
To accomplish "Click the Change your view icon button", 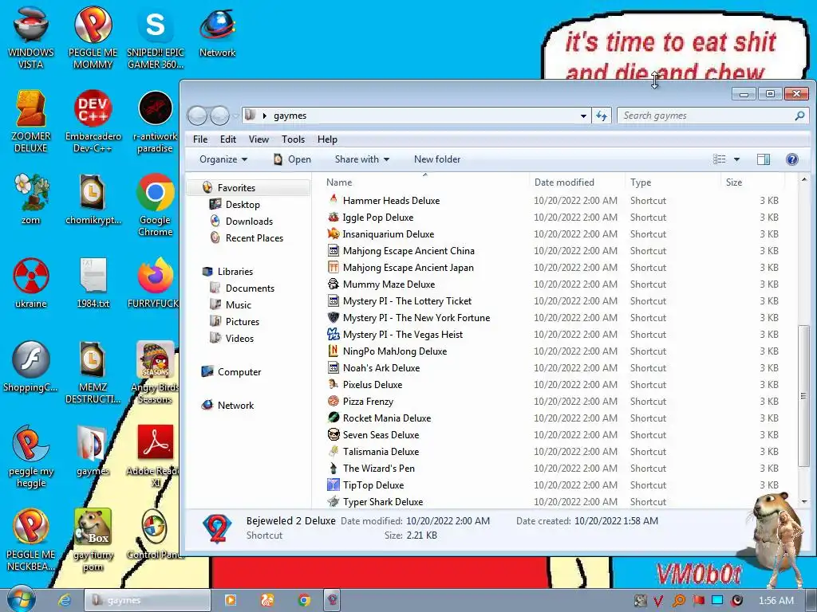I will [x=720, y=159].
